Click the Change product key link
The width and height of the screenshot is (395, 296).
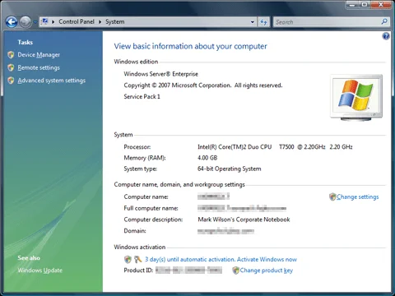coord(267,271)
